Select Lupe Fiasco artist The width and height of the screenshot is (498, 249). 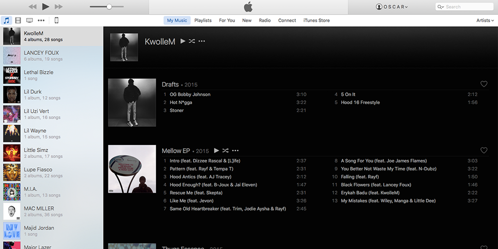pos(52,173)
